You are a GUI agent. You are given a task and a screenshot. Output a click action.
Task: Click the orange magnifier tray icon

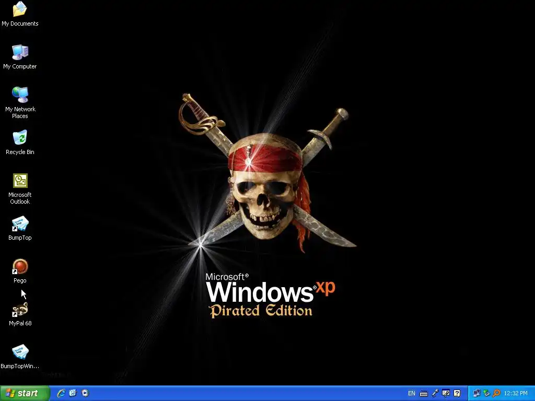pyautogui.click(x=496, y=394)
